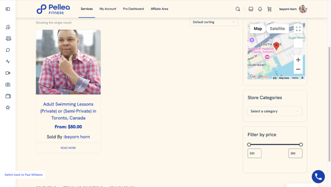
Task: Click the maximum price slider handle
Action: tap(301, 145)
